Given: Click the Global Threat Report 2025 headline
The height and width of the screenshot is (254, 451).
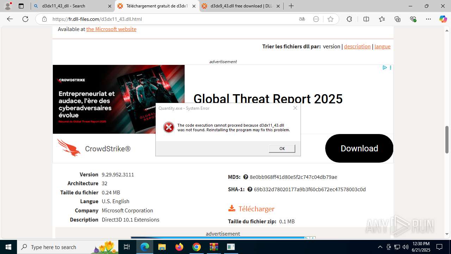Looking at the screenshot, I should pos(268,99).
